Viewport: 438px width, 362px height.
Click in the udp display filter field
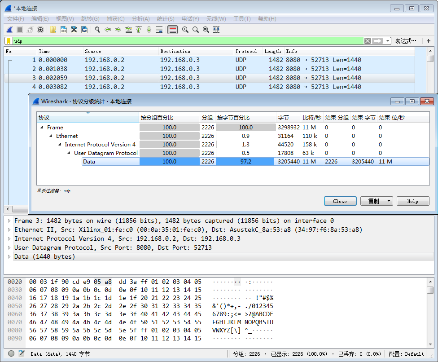[188, 41]
